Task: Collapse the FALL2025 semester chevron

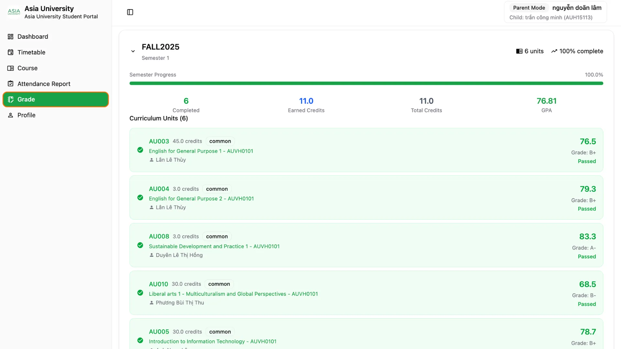Action: (x=133, y=51)
